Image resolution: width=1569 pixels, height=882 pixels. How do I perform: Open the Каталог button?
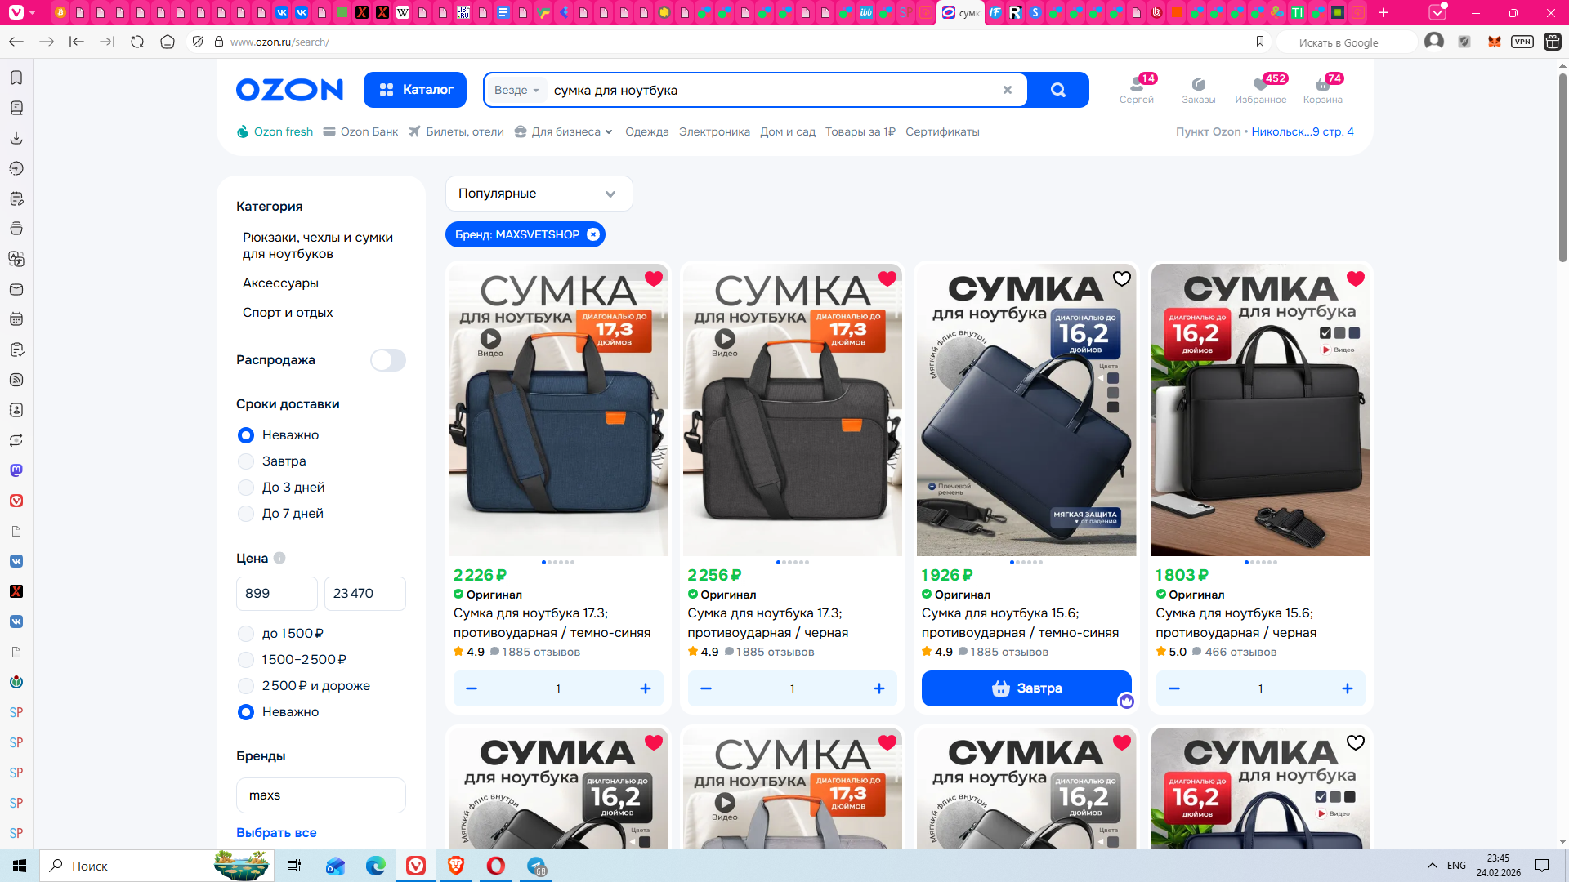tap(415, 90)
